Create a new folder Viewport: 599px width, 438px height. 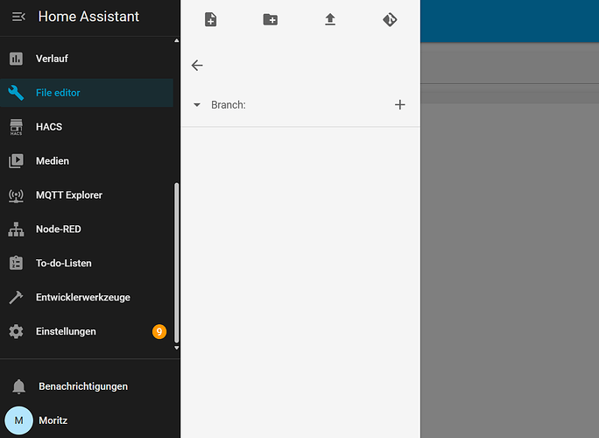click(271, 19)
